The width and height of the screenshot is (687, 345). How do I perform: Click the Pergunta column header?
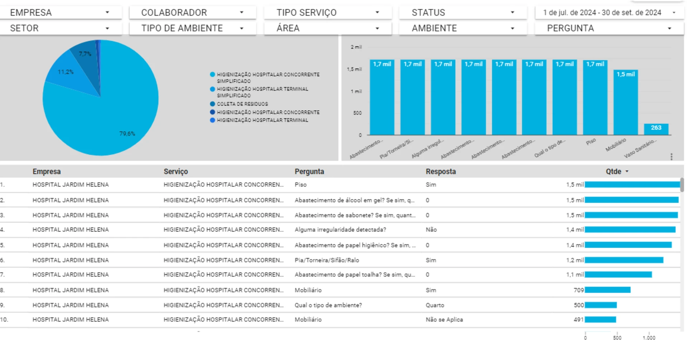[x=309, y=172]
